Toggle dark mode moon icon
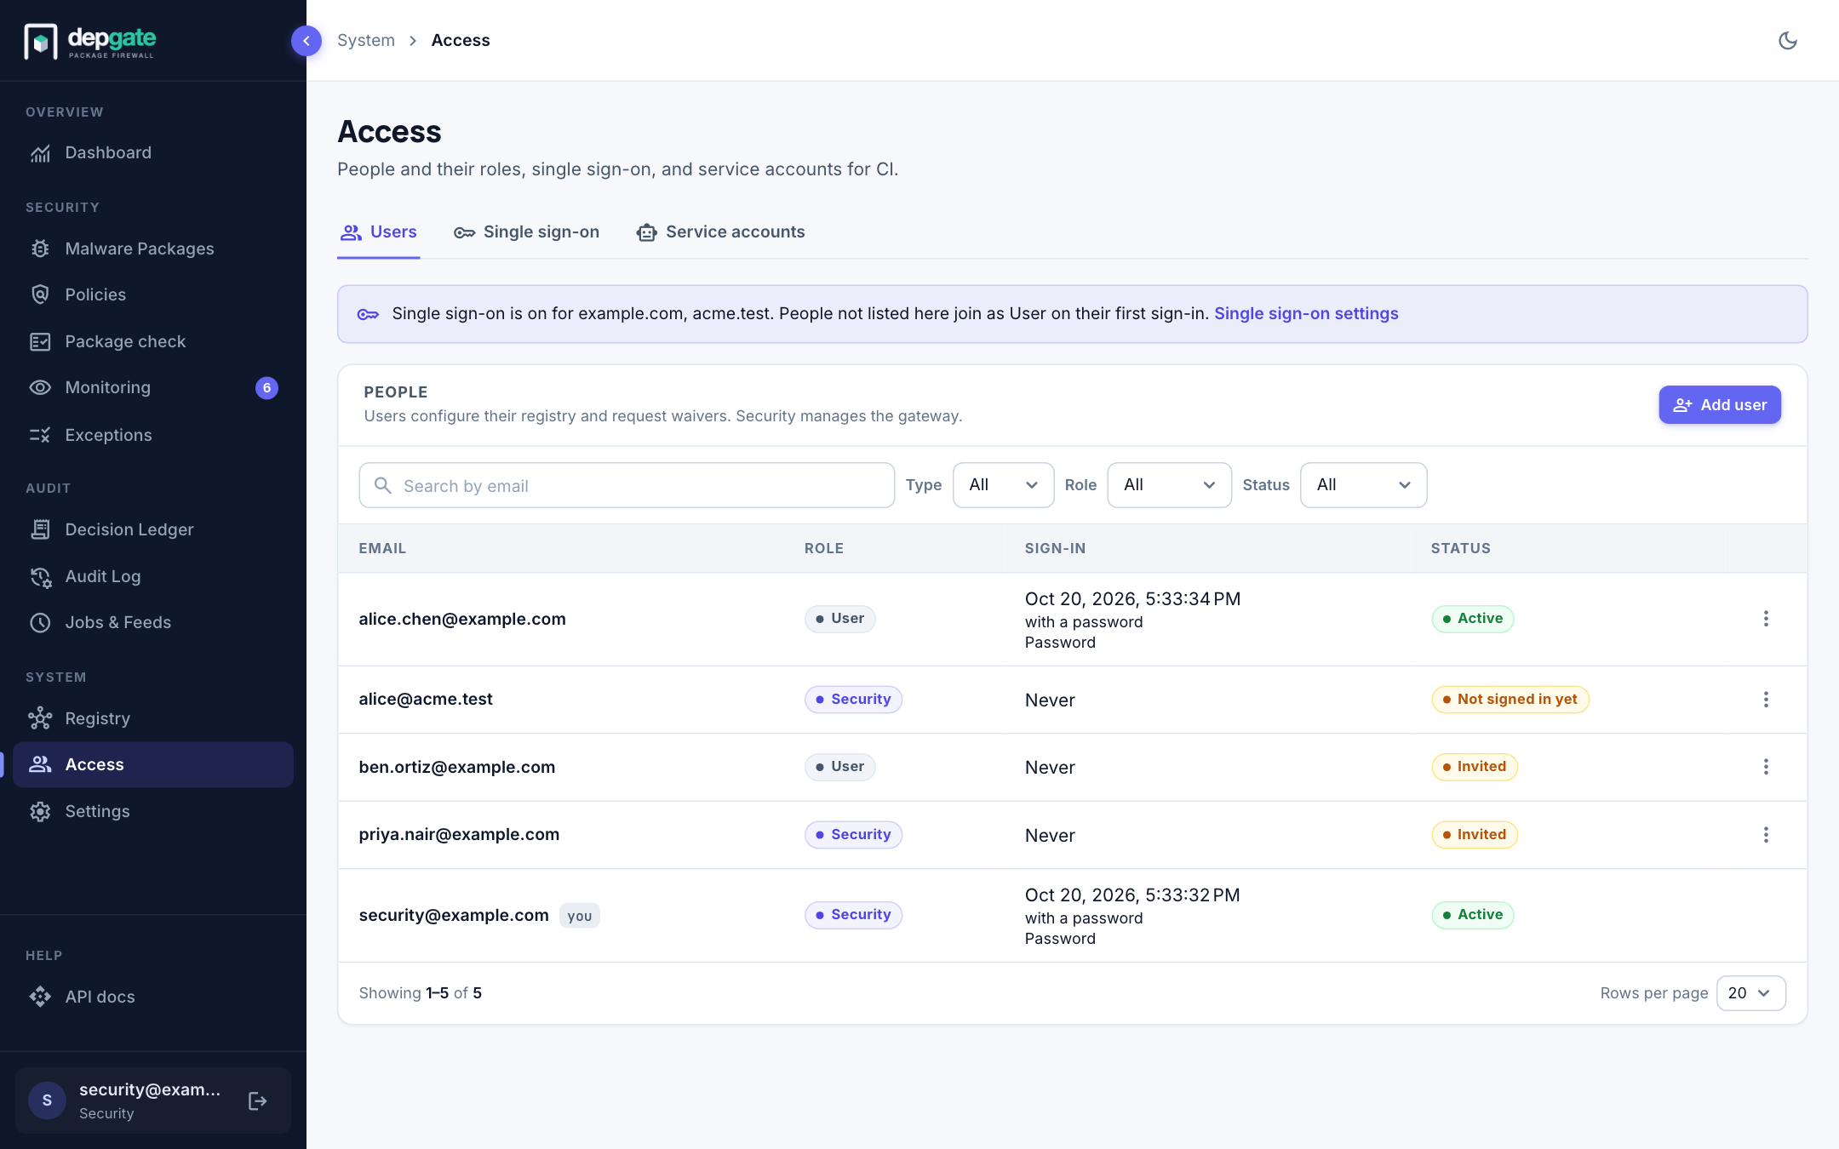 1787,40
